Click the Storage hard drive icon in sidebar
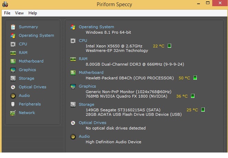 pyautogui.click(x=13, y=78)
